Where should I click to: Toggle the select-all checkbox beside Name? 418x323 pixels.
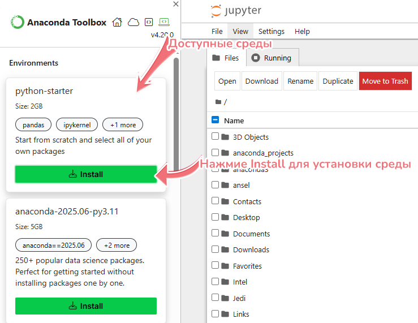click(215, 120)
